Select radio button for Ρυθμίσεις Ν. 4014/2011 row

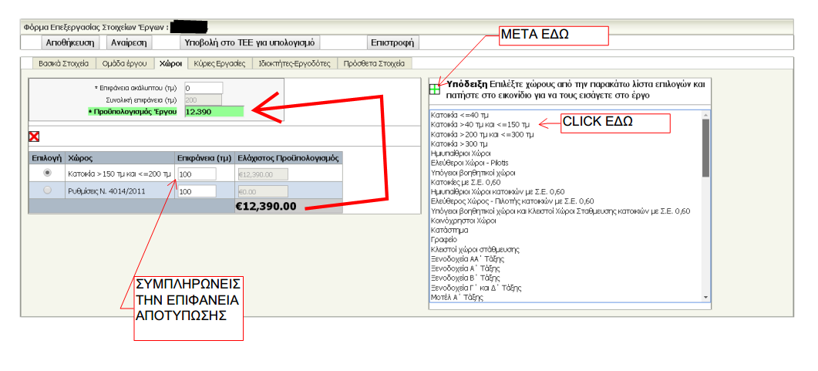click(x=48, y=191)
